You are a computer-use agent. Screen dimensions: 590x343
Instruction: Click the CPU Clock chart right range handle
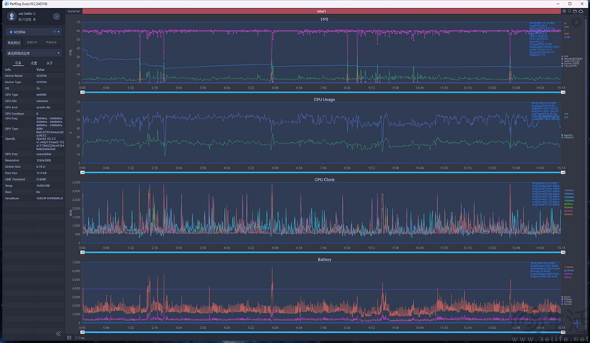pyautogui.click(x=563, y=252)
